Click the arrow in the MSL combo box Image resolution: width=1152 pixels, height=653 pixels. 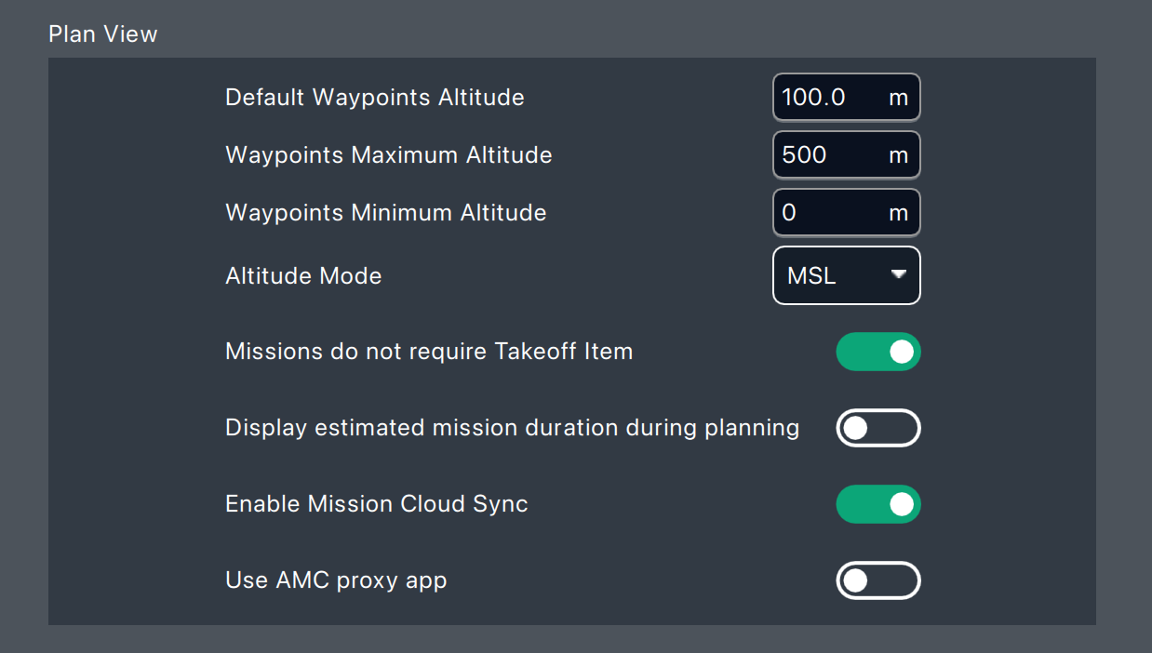[x=898, y=274]
